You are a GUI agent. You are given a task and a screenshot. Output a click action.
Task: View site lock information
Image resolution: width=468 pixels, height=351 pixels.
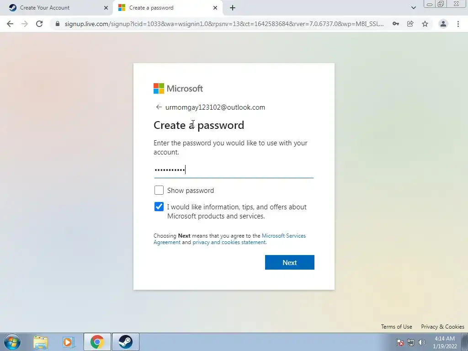[58, 24]
